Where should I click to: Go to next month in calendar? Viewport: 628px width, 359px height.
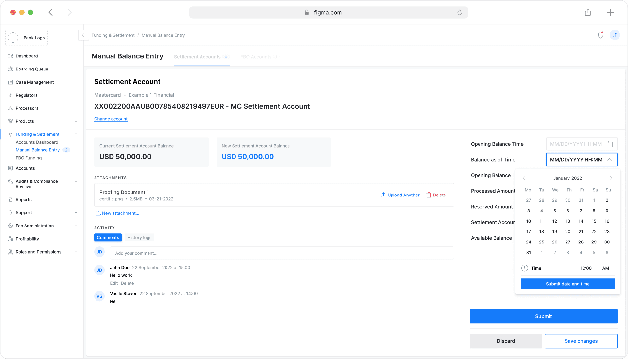pyautogui.click(x=611, y=178)
